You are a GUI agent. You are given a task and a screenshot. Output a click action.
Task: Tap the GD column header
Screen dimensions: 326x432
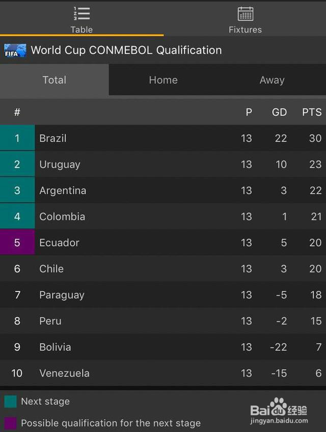[x=279, y=112]
